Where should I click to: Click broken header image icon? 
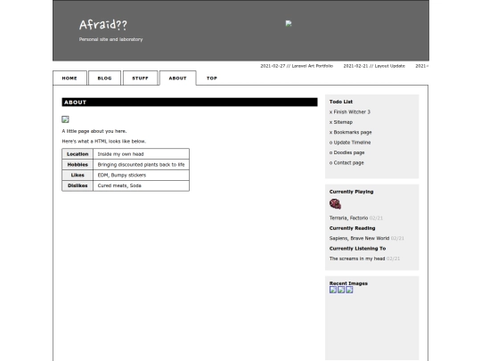(289, 23)
